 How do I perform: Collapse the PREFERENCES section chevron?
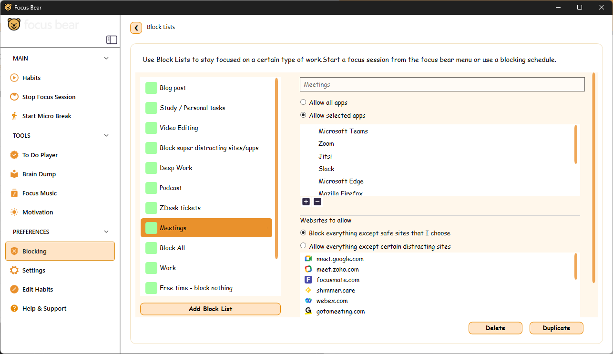[x=106, y=232]
